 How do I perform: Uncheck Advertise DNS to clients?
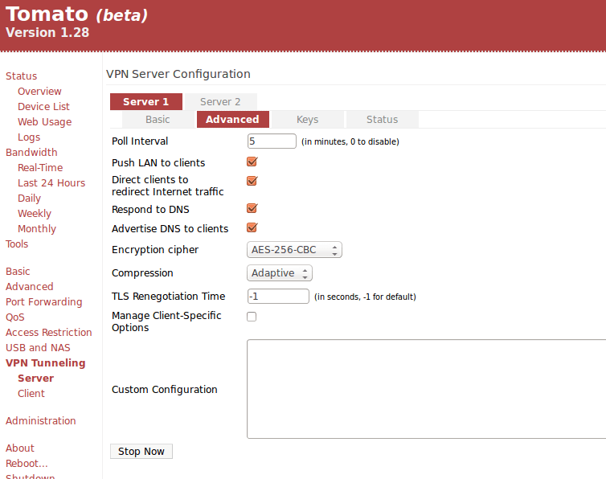point(252,228)
